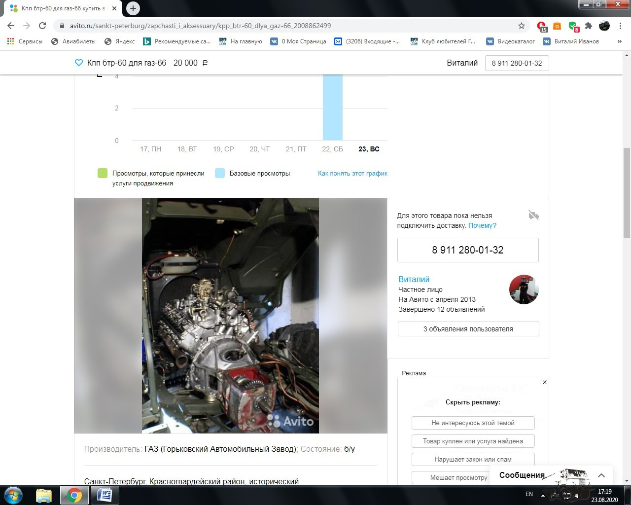Open the Как понять этот график link
This screenshot has height=505, width=631.
tap(352, 174)
